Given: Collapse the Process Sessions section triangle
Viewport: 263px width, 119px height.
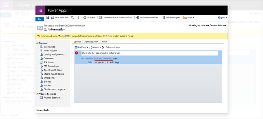Looking at the screenshot, I should click(37, 94).
